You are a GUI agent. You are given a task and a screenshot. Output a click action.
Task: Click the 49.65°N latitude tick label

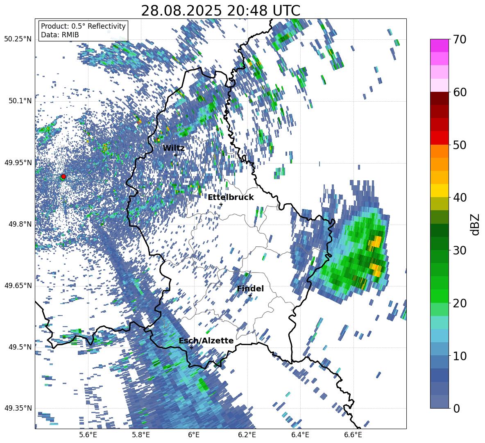point(18,285)
